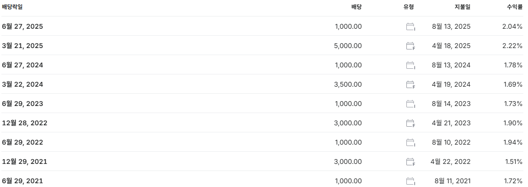Click the dividend type icon for 6월 27, 2025
Image resolution: width=528 pixels, height=187 pixels.
click(x=411, y=26)
